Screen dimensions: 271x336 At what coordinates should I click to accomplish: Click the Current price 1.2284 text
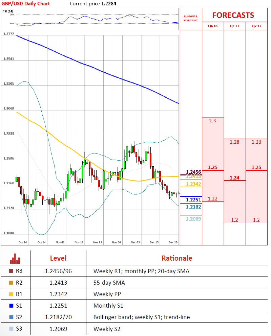click(93, 4)
